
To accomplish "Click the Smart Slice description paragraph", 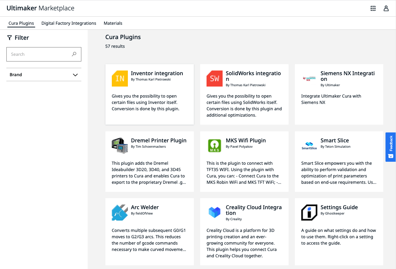I will click(x=339, y=173).
